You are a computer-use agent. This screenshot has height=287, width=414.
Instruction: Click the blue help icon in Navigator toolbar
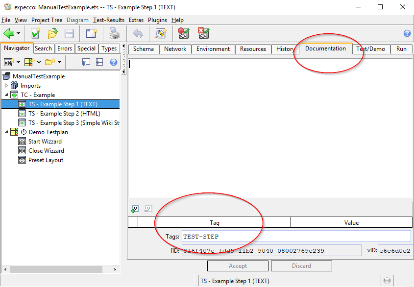pos(114,62)
